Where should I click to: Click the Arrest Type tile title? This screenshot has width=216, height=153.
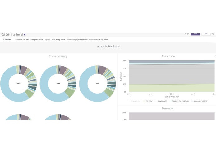click(168, 56)
